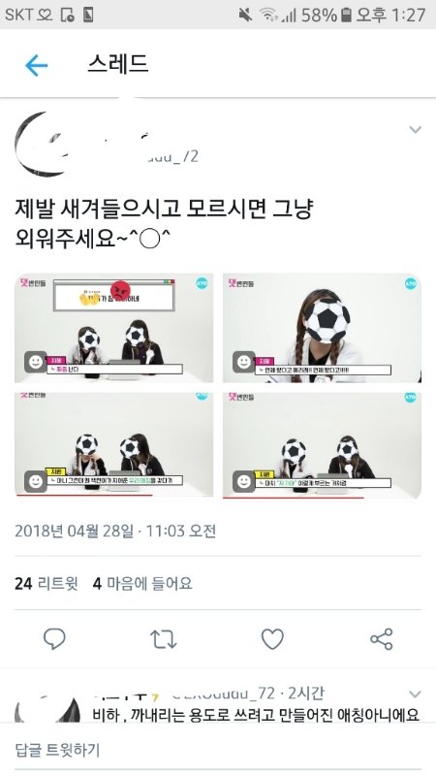Viewport: 436px width, 776px height.
Task: Open the top-right braided hair image
Action: [x=322, y=328]
